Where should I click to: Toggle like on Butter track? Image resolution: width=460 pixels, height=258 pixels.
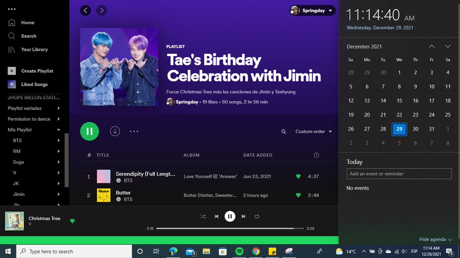[298, 195]
